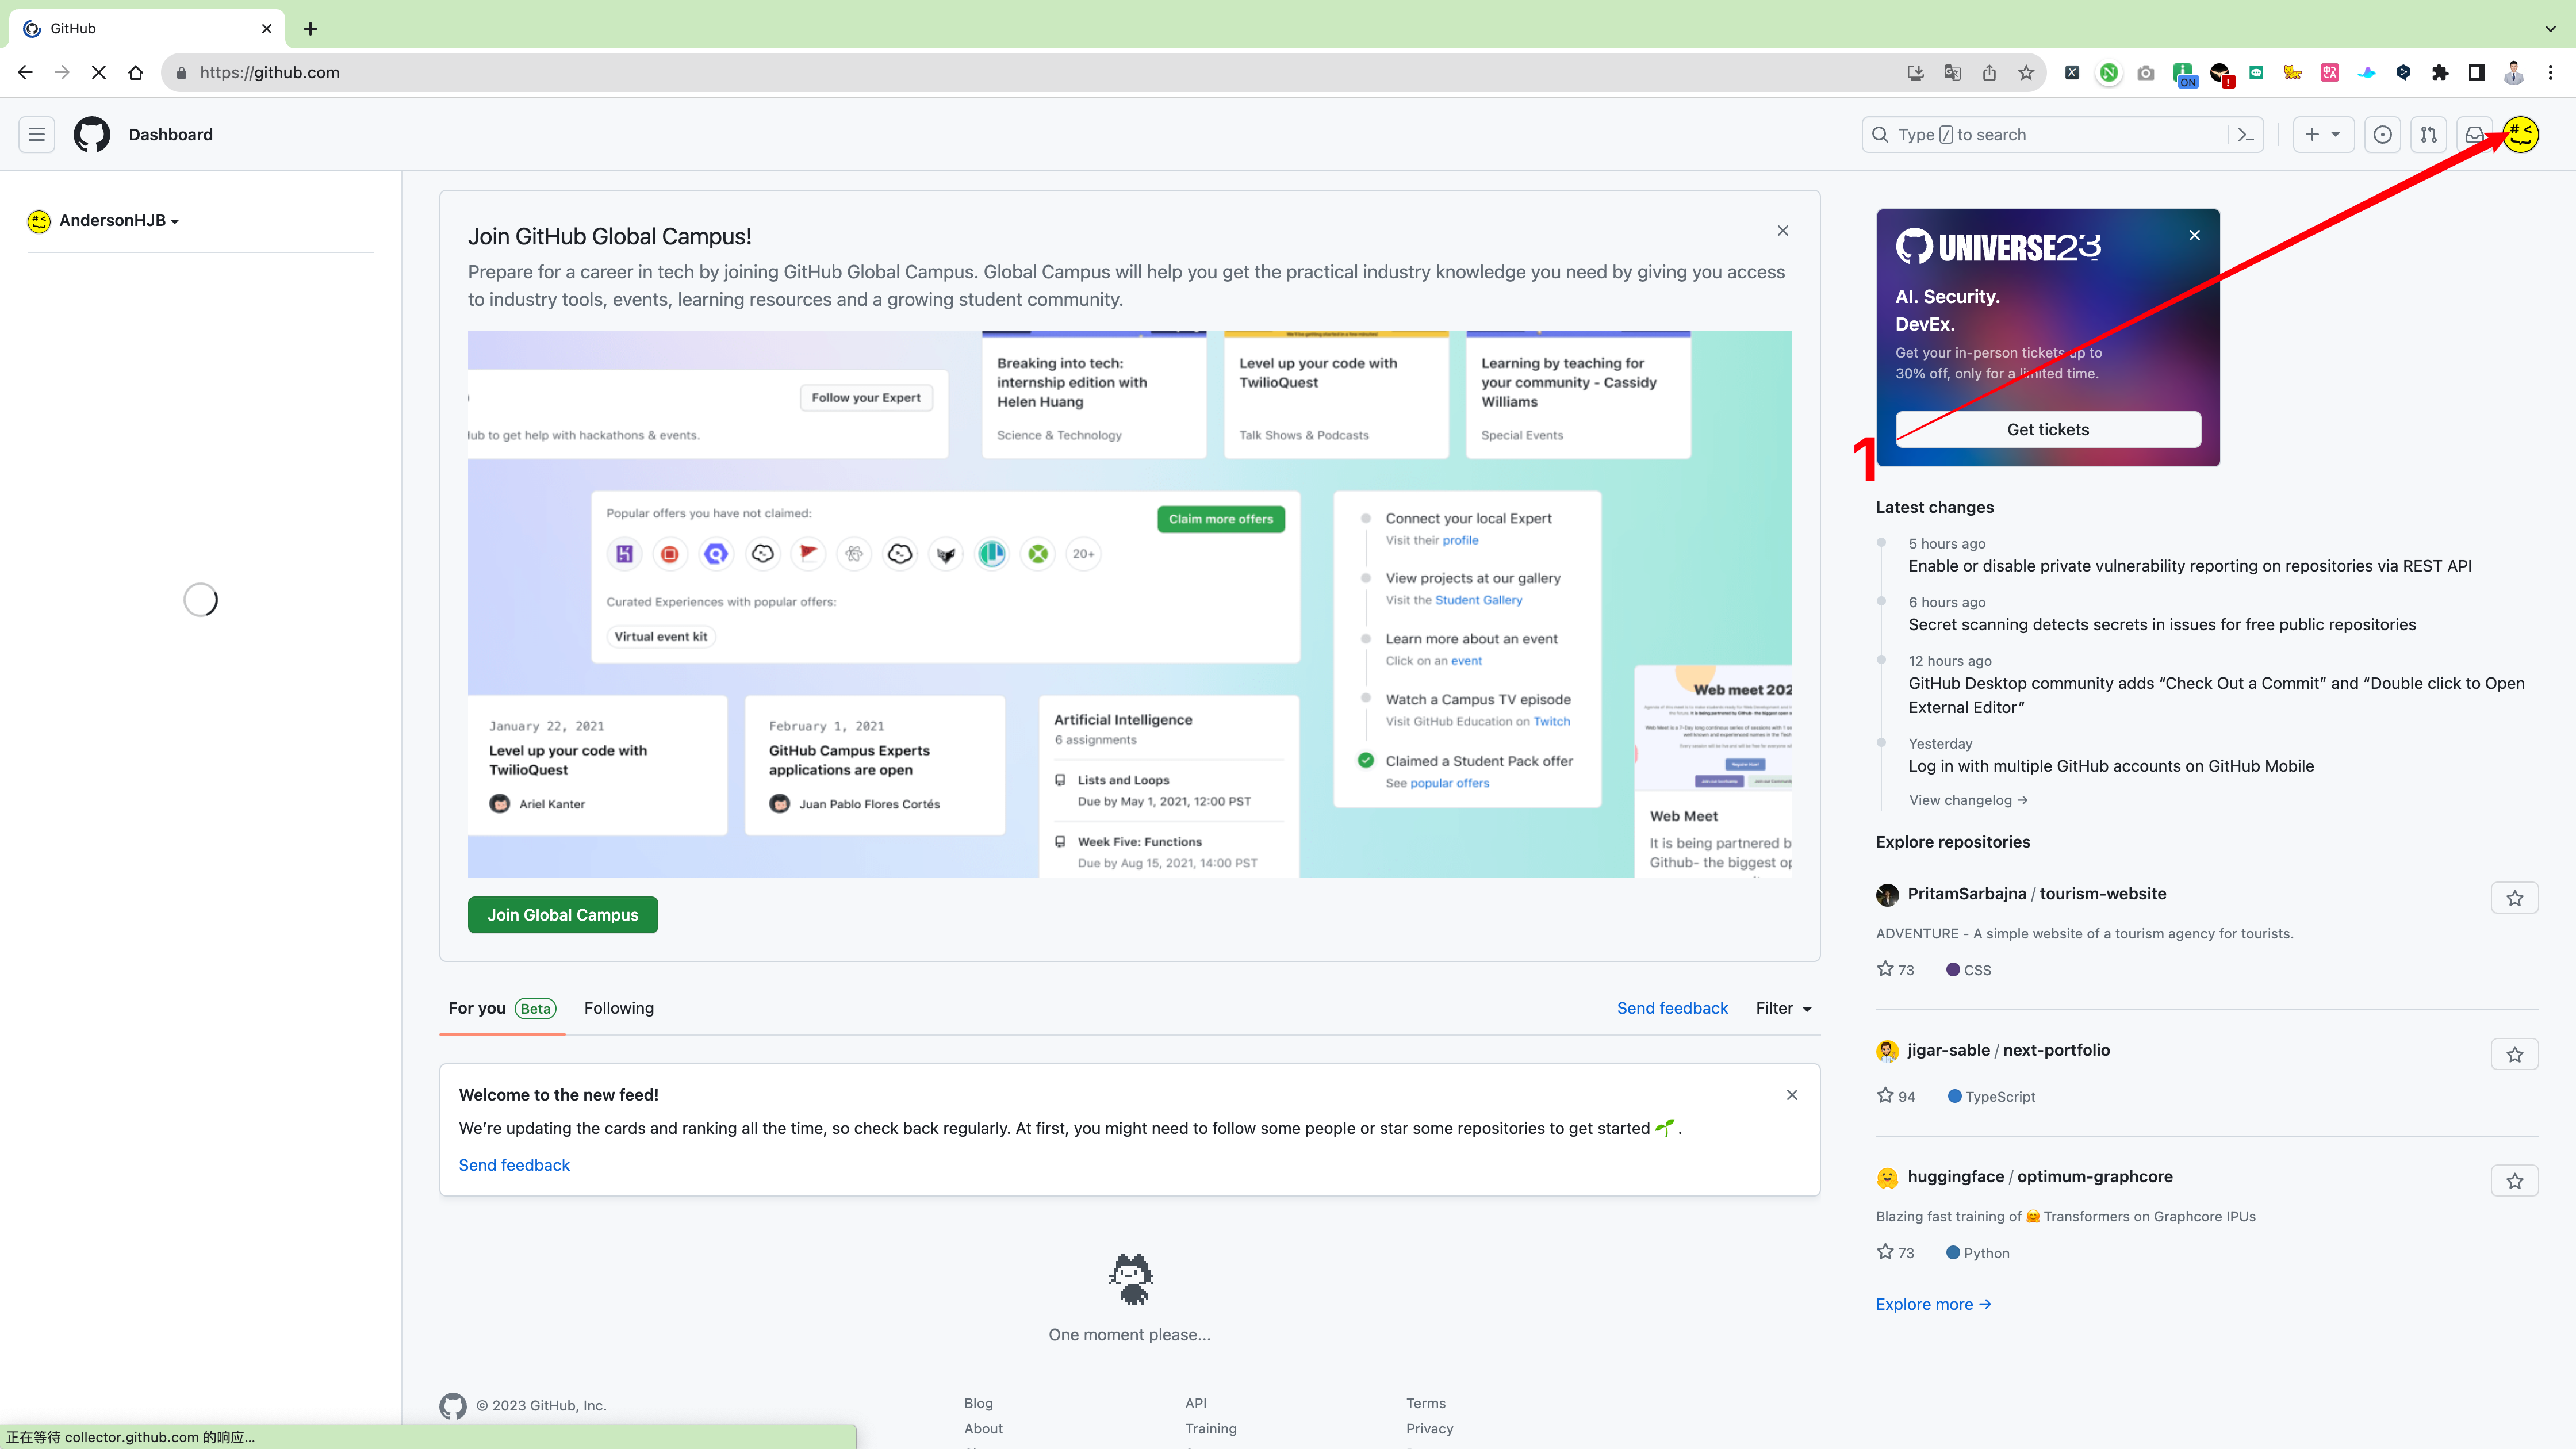
Task: Click the Terms footer link
Action: [x=1426, y=1403]
